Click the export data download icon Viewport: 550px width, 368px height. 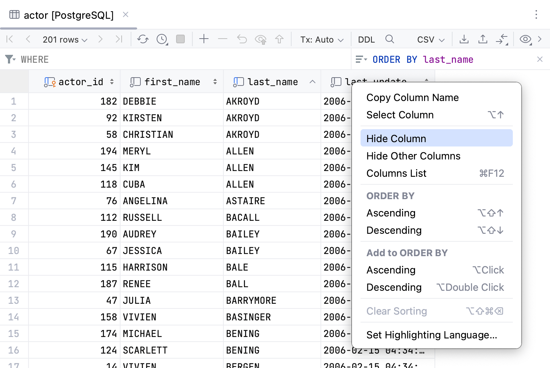tap(464, 39)
